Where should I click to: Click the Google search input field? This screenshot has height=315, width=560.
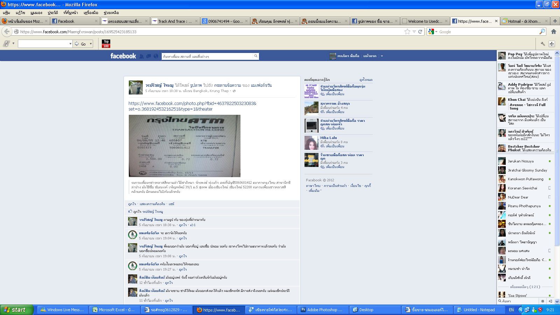[488, 31]
